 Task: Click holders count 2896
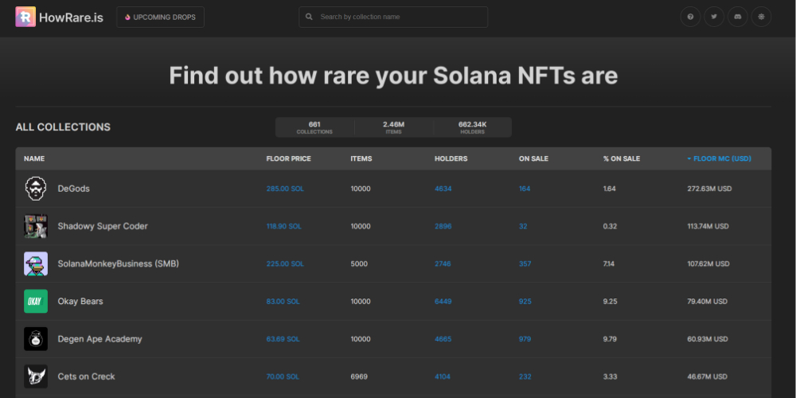point(443,226)
